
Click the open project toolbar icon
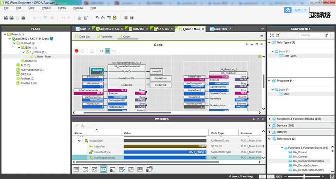(12, 18)
